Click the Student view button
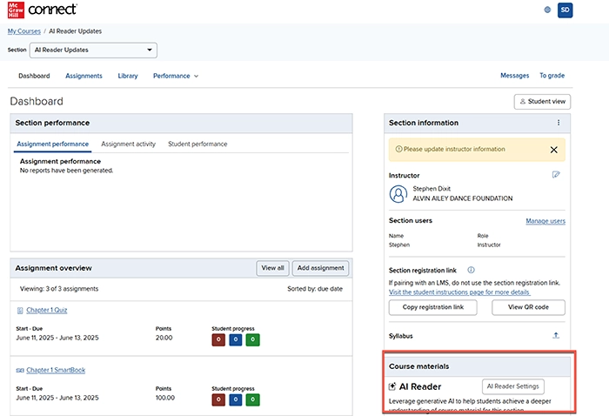This screenshot has width=609, height=416. pyautogui.click(x=542, y=102)
